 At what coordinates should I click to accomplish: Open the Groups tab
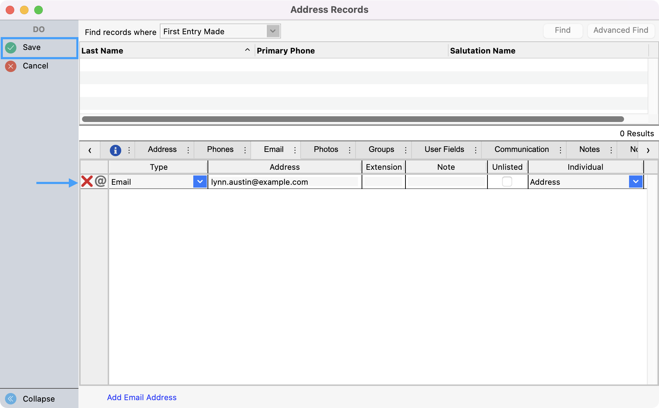381,149
